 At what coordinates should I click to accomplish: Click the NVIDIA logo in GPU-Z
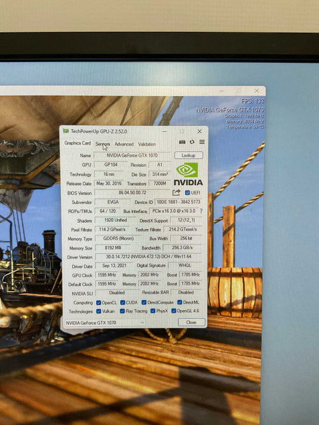[188, 174]
